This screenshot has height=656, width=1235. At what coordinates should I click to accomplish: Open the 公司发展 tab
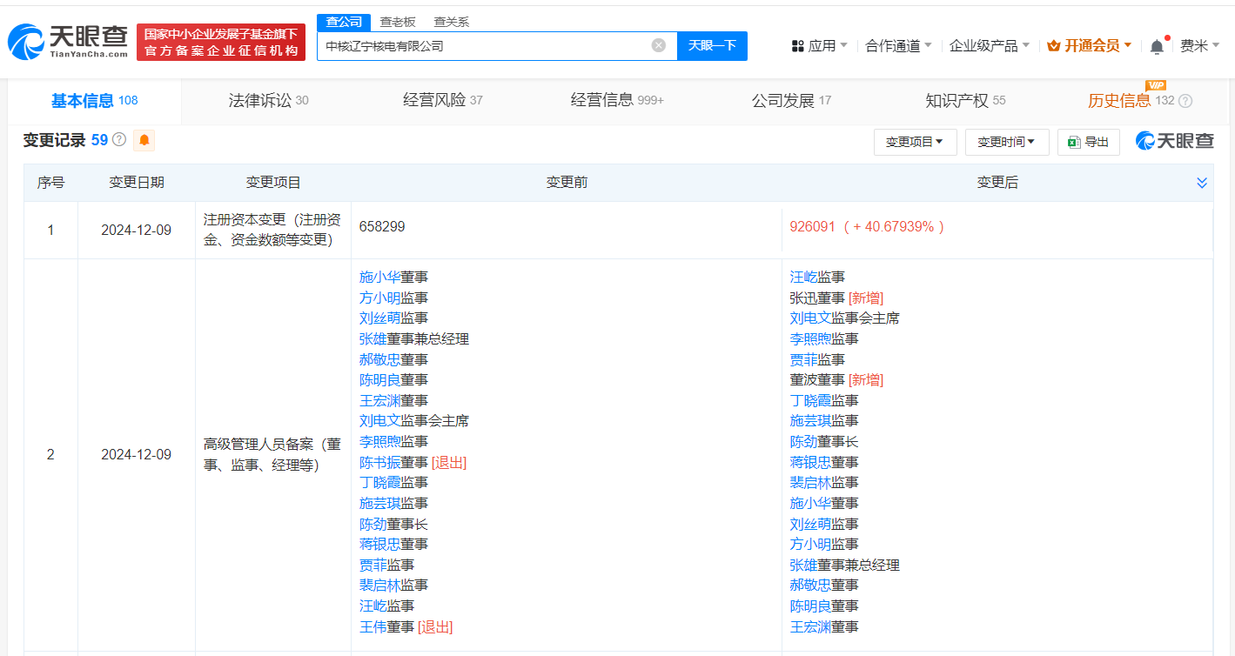coord(791,101)
